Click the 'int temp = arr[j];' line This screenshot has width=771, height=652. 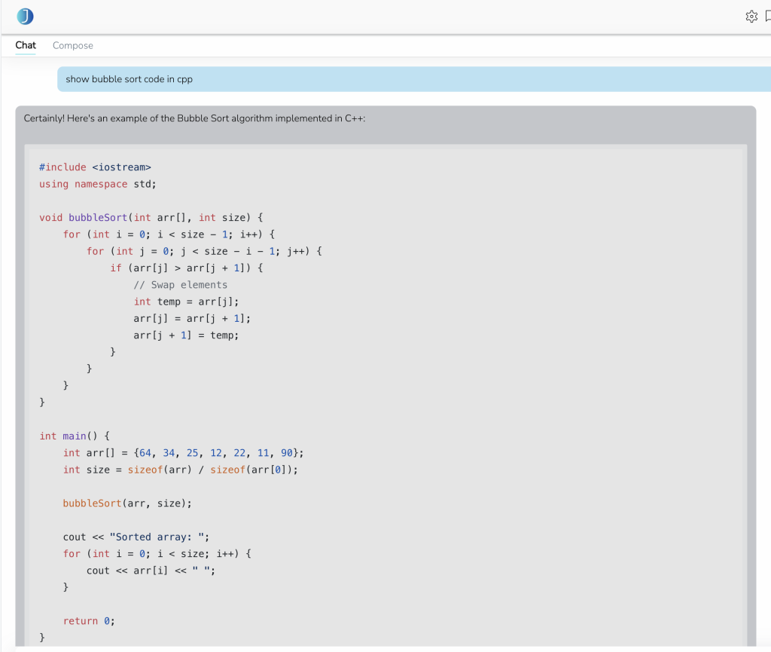(x=186, y=302)
